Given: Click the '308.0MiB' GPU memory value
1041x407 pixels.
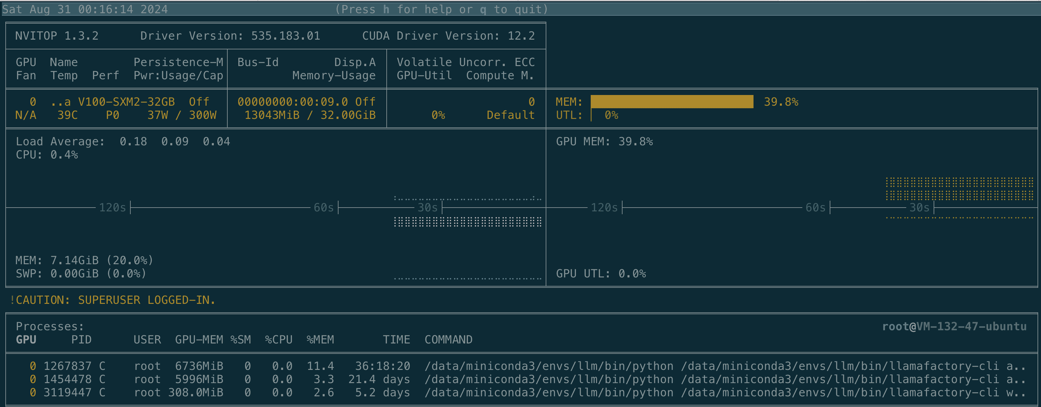Looking at the screenshot, I should point(196,393).
